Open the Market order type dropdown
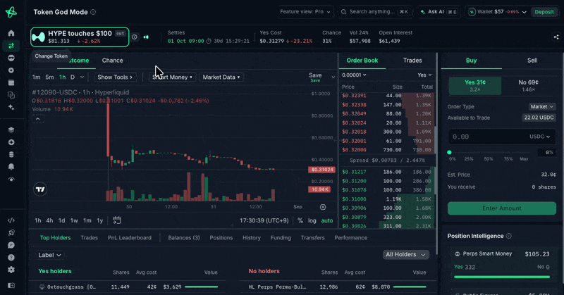564x295 pixels. pyautogui.click(x=541, y=107)
